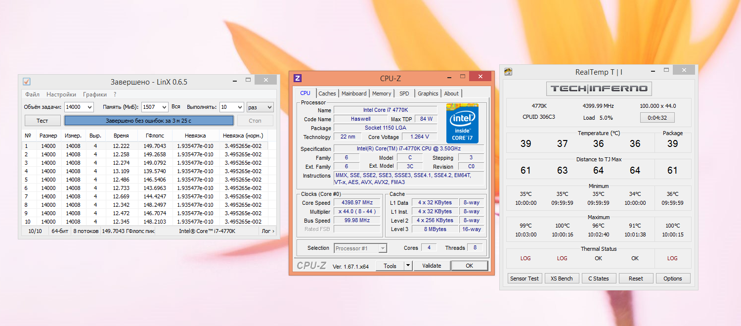Click the Вся memory label in LinX
This screenshot has width=741, height=326.
(x=176, y=107)
